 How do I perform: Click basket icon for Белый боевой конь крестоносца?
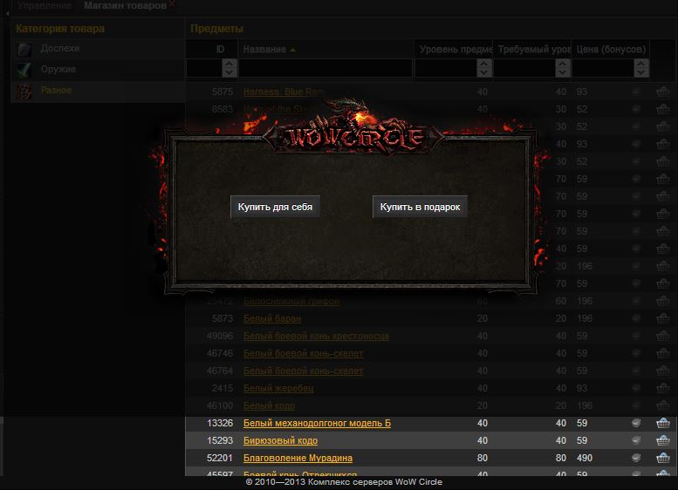[663, 336]
